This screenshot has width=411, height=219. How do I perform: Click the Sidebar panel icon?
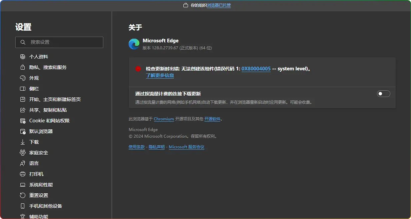coord(23,89)
